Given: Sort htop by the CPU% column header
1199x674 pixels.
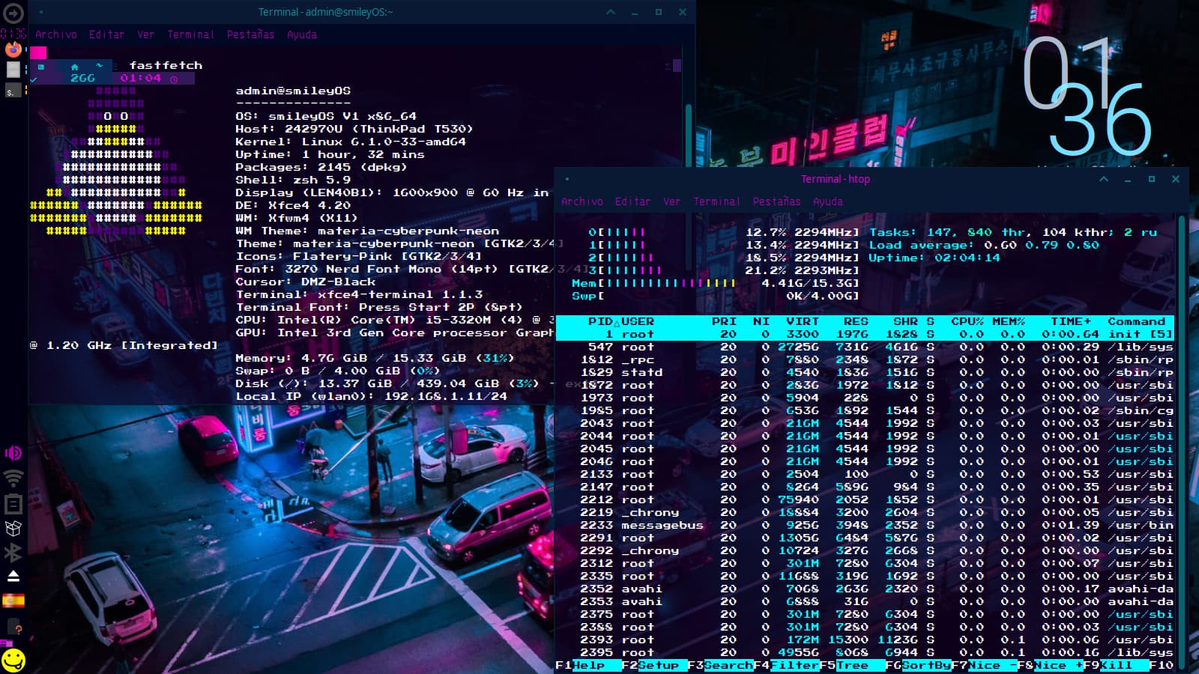Looking at the screenshot, I should point(967,321).
